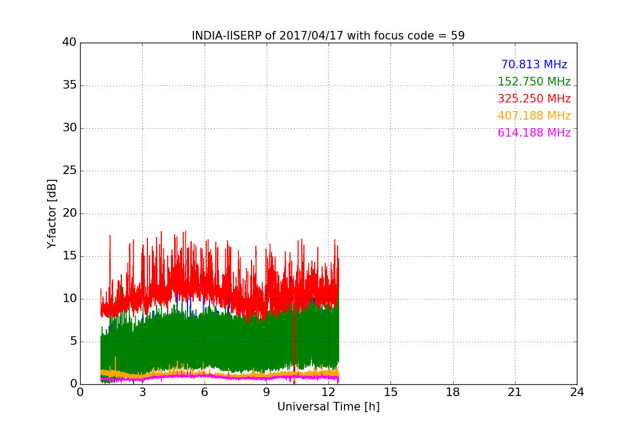Click x-axis tick label 21

tap(515, 392)
